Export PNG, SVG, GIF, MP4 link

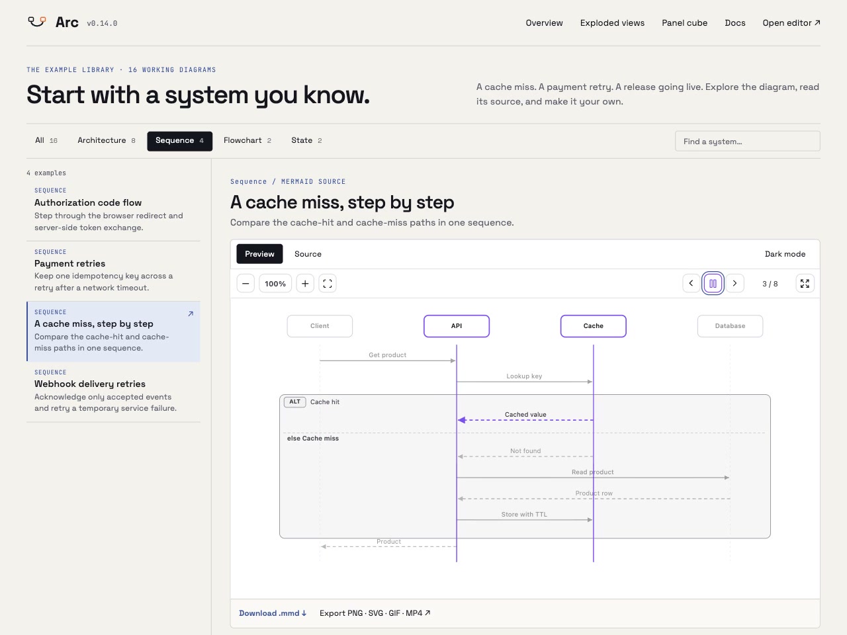click(375, 613)
